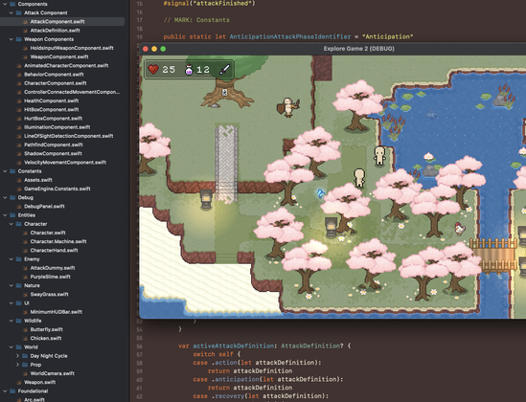Click the folder icon next to Nature
Viewport: 526px width, 402px height.
click(x=19, y=285)
